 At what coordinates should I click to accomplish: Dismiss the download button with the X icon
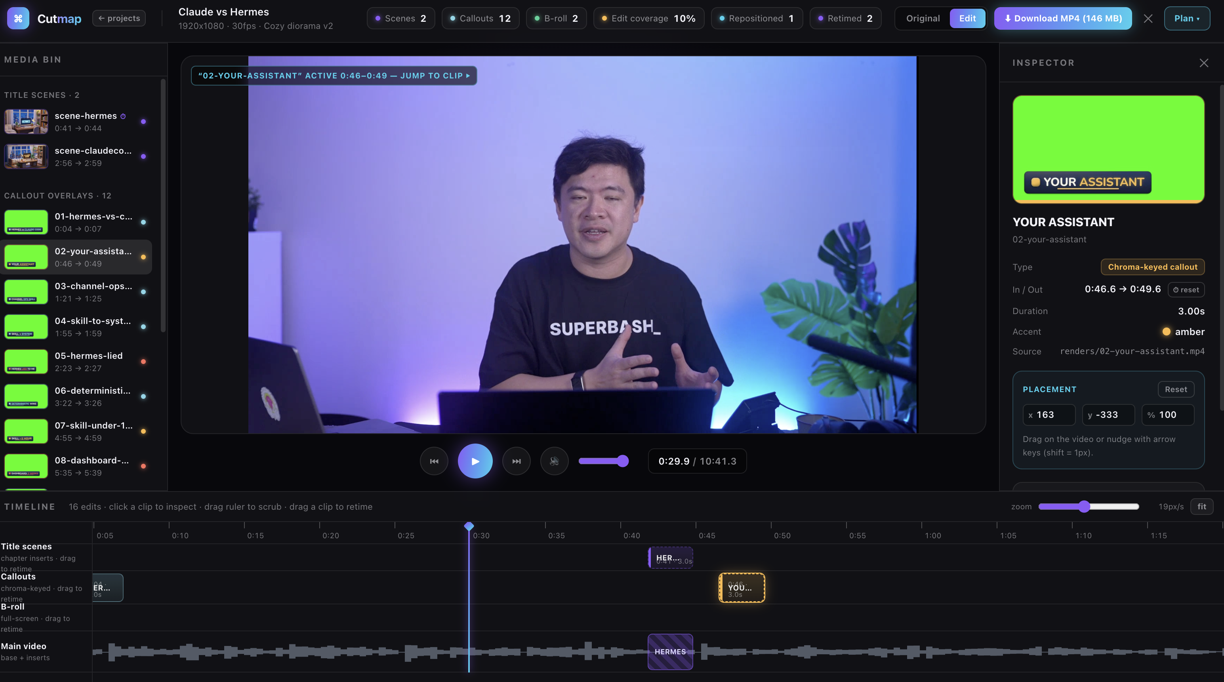coord(1148,19)
